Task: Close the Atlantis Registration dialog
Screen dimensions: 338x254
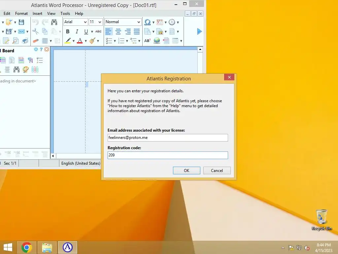Action: click(x=229, y=77)
